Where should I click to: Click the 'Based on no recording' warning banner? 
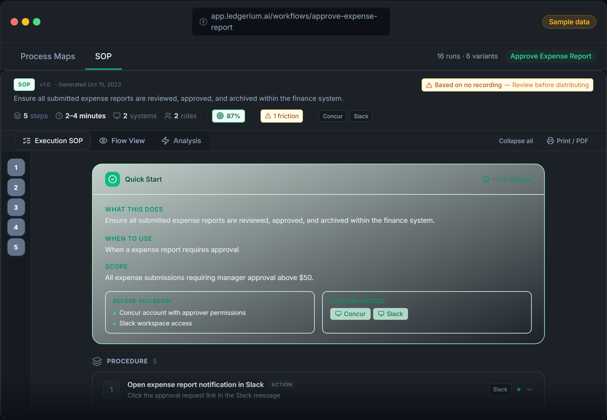[x=507, y=85]
